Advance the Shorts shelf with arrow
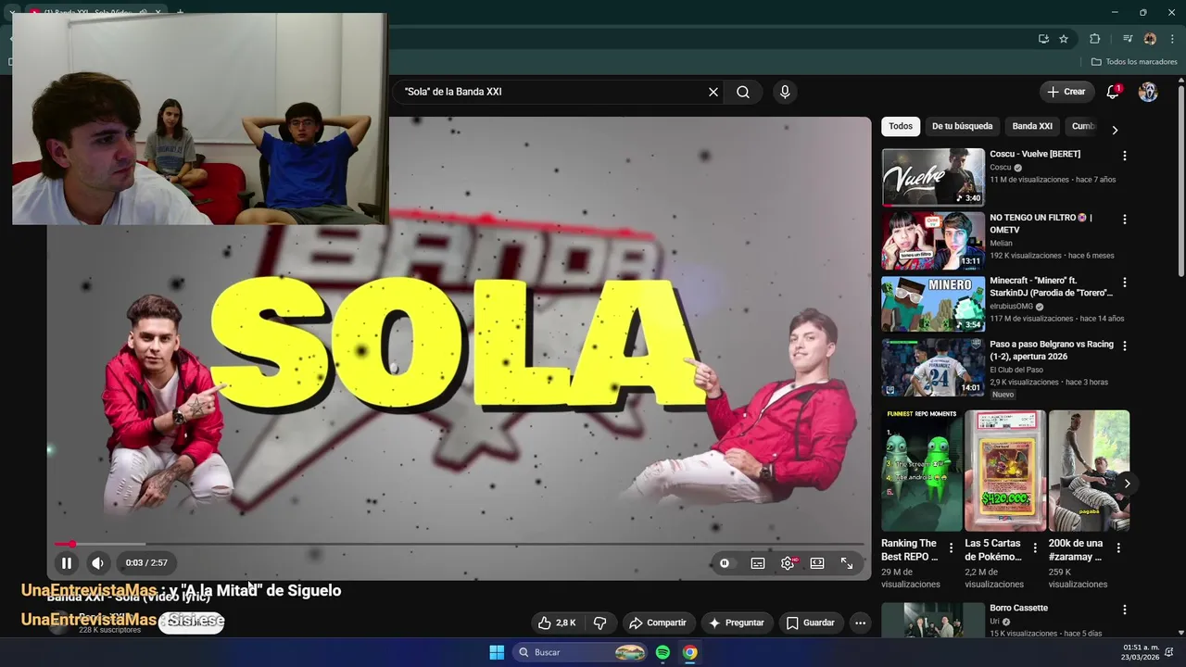The height and width of the screenshot is (667, 1186). [1127, 484]
